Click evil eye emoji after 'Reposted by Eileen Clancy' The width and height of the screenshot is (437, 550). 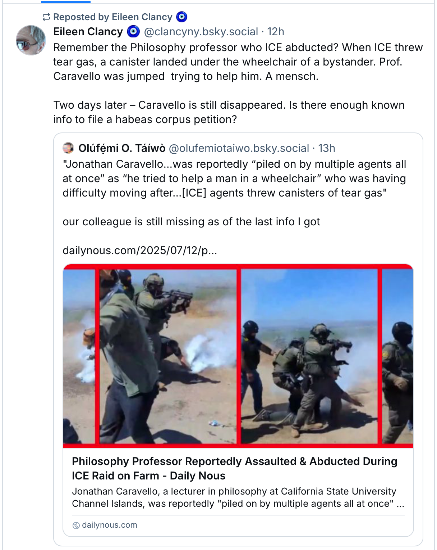coord(182,17)
